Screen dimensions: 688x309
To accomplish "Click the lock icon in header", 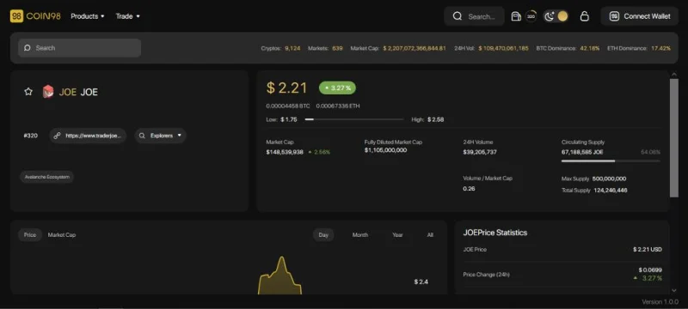I will click(584, 16).
